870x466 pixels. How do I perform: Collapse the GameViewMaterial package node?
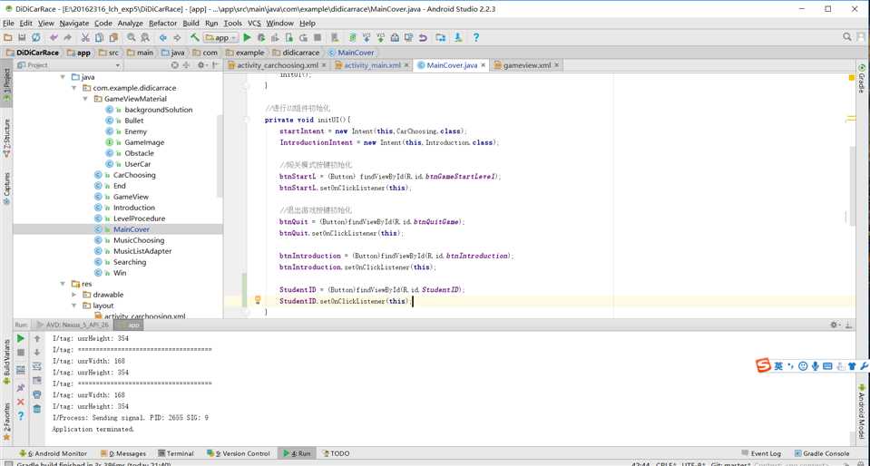(x=85, y=99)
